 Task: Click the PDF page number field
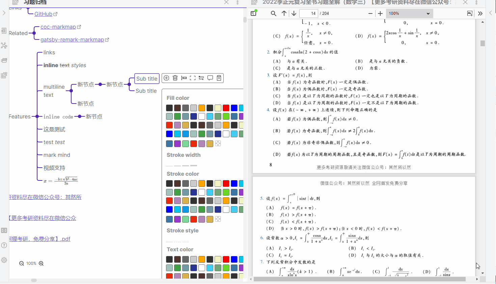(x=309, y=13)
